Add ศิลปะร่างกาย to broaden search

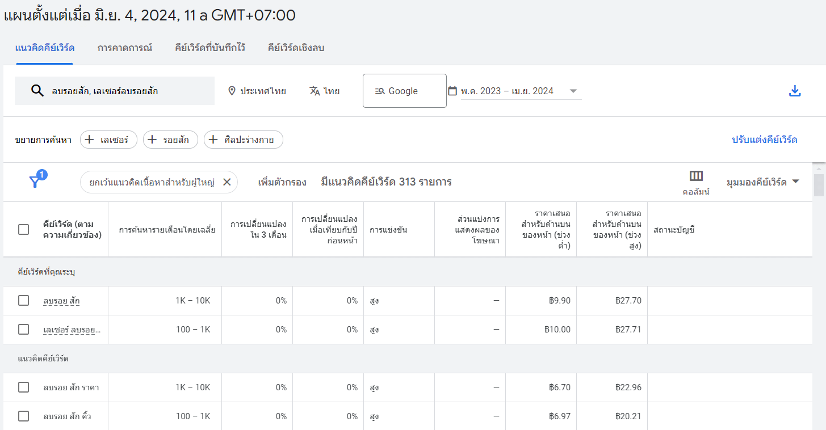pos(243,140)
